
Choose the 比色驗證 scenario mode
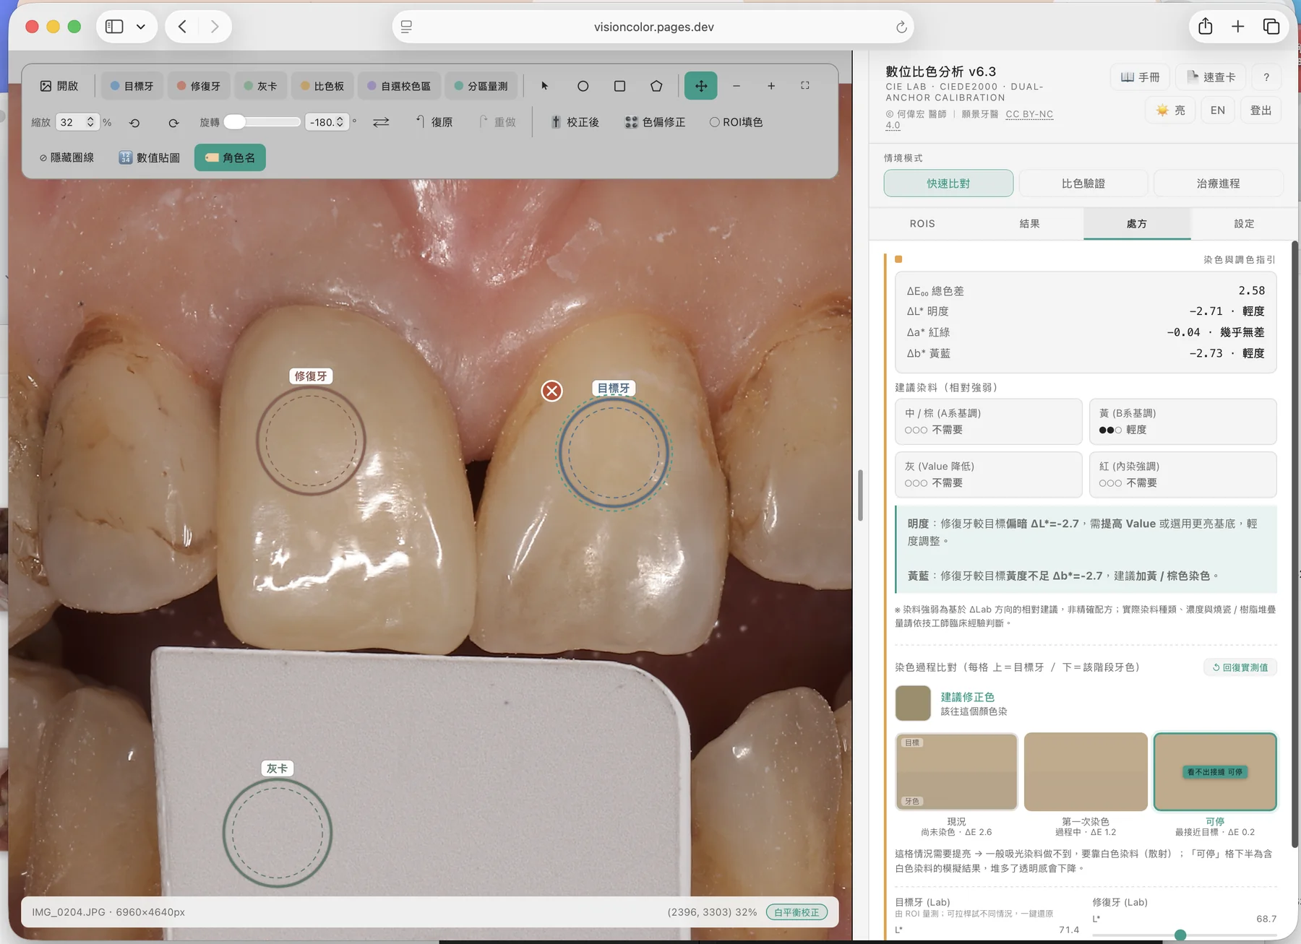[x=1083, y=183]
